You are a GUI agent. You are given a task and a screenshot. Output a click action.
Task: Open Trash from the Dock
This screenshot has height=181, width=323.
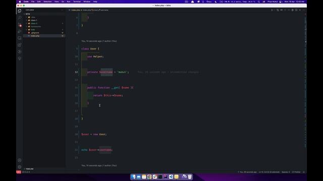coord(190,176)
